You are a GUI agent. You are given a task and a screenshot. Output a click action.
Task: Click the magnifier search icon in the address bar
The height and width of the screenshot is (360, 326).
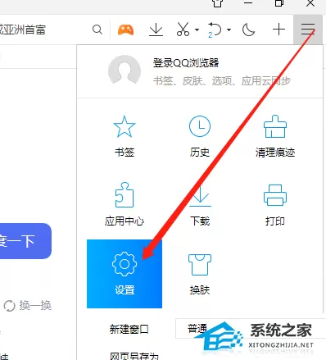coord(97,30)
